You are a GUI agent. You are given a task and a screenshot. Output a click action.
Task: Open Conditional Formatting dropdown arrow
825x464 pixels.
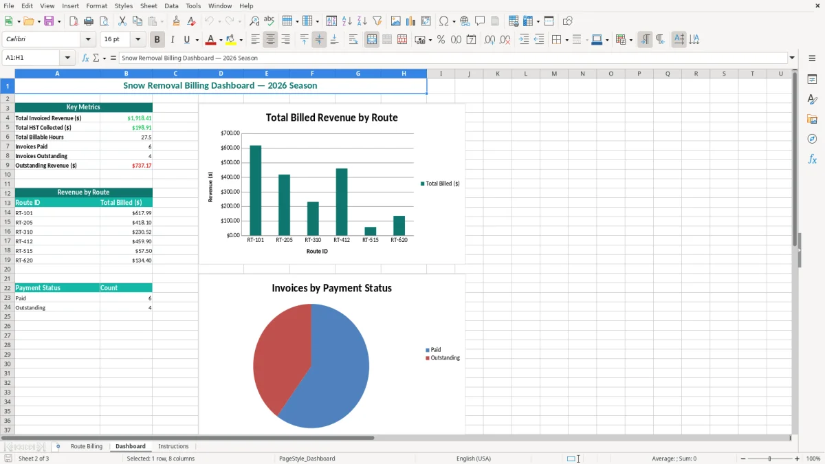[630, 40]
